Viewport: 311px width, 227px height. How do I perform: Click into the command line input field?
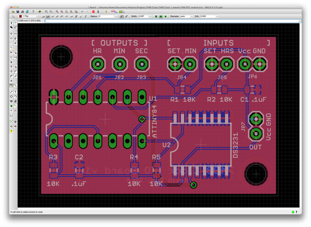(x=172, y=21)
